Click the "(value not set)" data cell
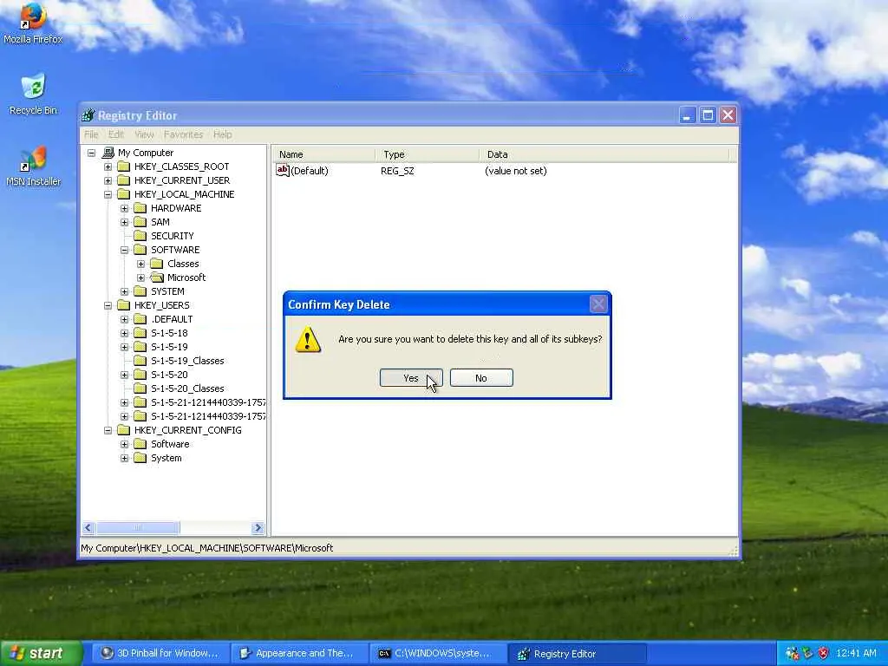This screenshot has height=666, width=888. click(x=515, y=171)
